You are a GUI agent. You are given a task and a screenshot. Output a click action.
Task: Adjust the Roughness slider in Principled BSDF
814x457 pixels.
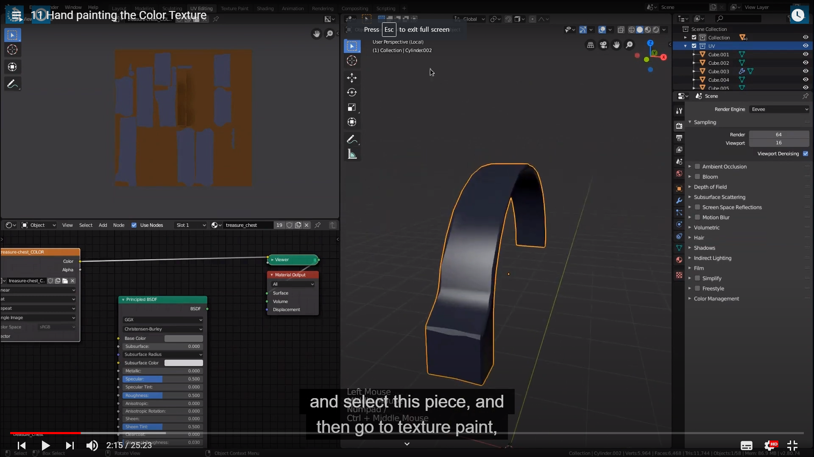[x=163, y=395]
